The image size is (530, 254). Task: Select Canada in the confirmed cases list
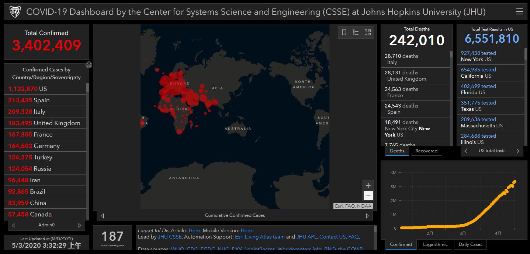coord(45,214)
